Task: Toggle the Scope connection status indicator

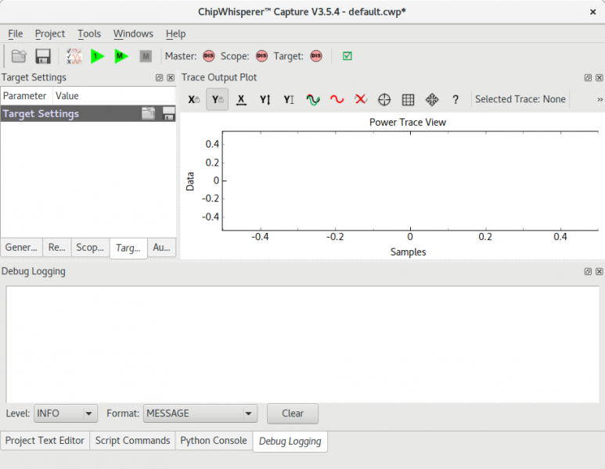Action: (x=261, y=56)
